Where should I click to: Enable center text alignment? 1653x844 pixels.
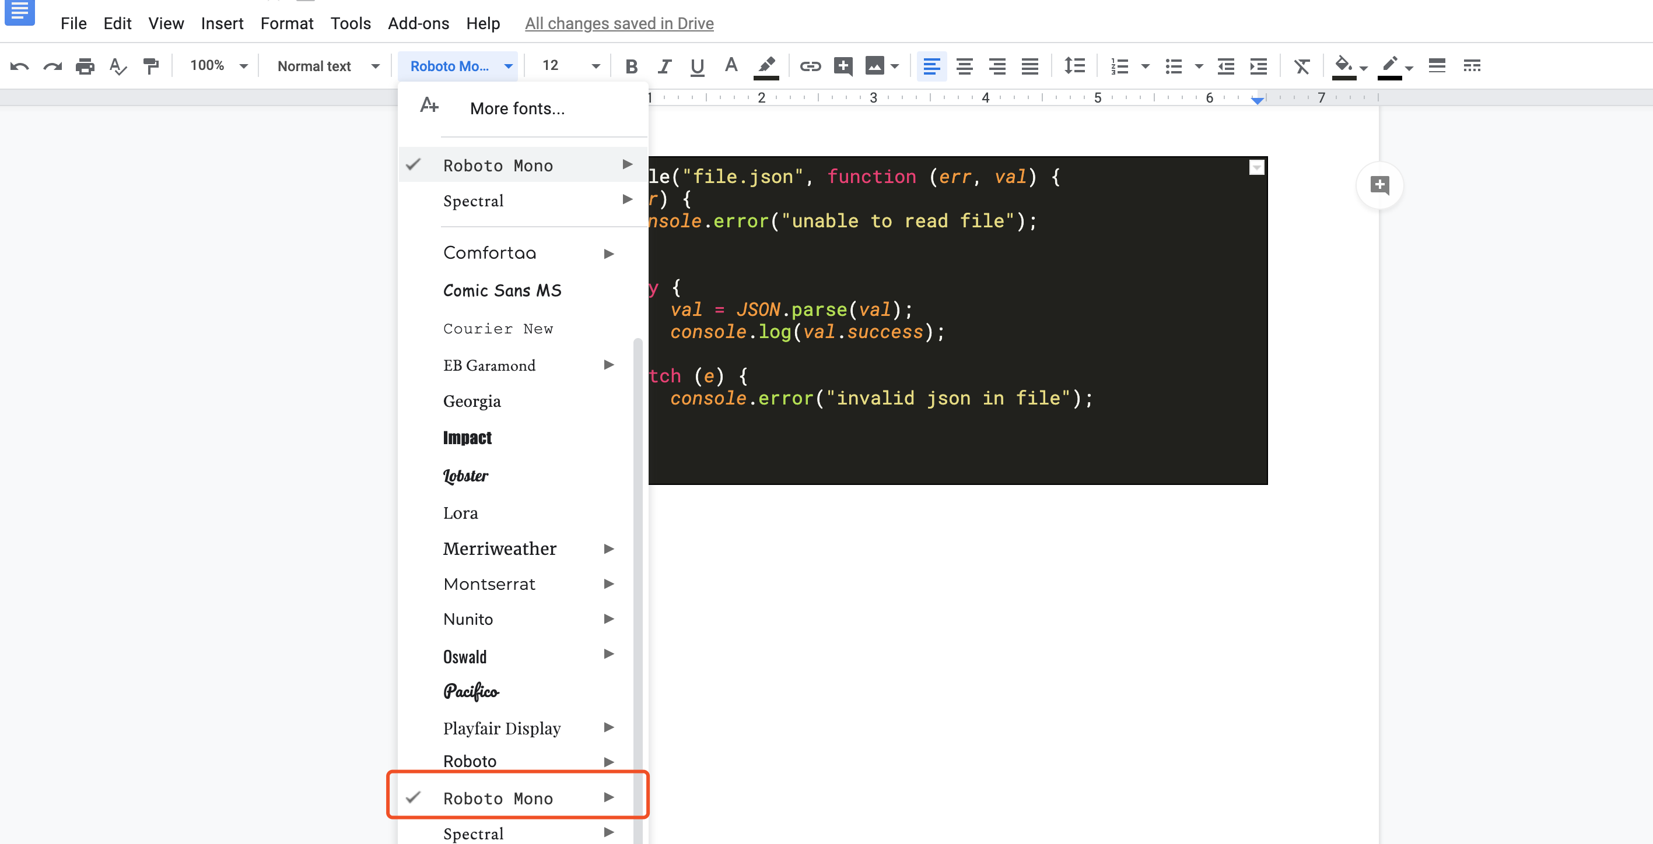[965, 66]
